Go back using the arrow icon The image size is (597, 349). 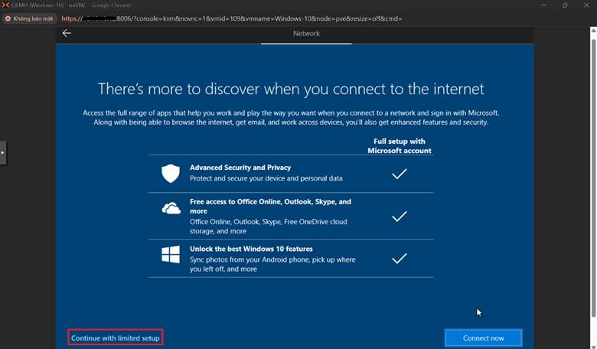[x=67, y=33]
